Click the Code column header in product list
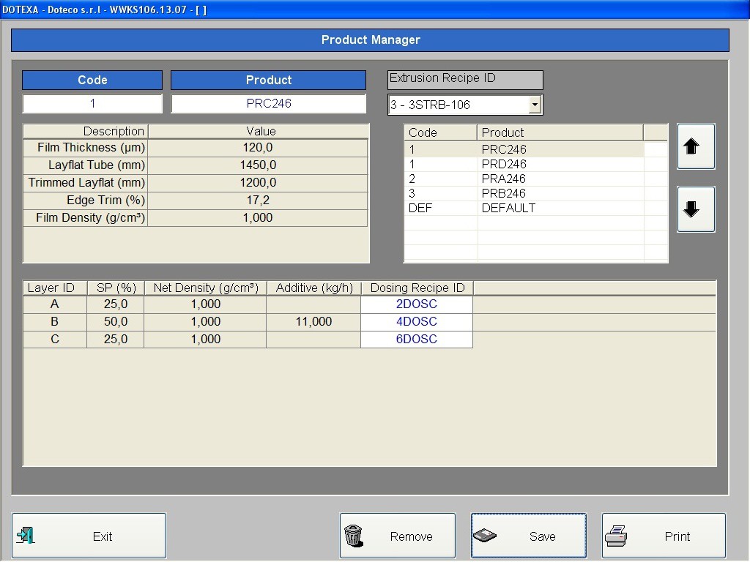 coord(440,132)
